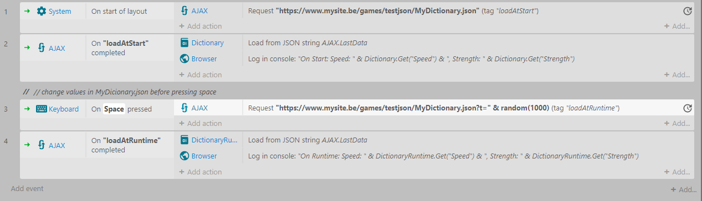
Task: Click the System gear icon in event 1
Action: point(42,11)
